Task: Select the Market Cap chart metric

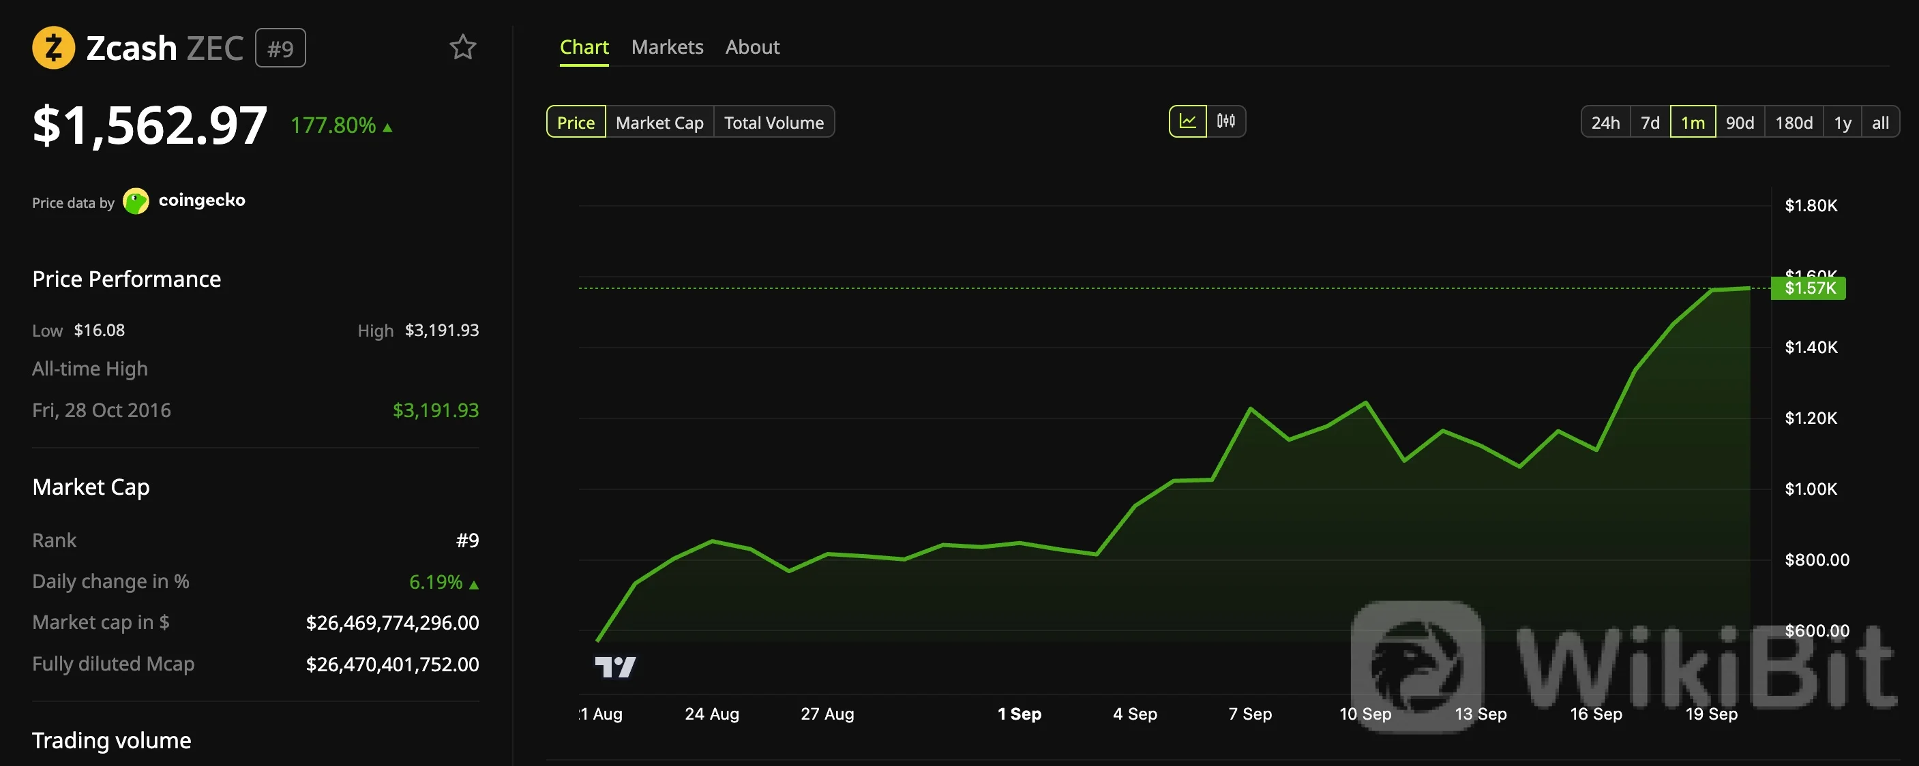Action: (659, 122)
